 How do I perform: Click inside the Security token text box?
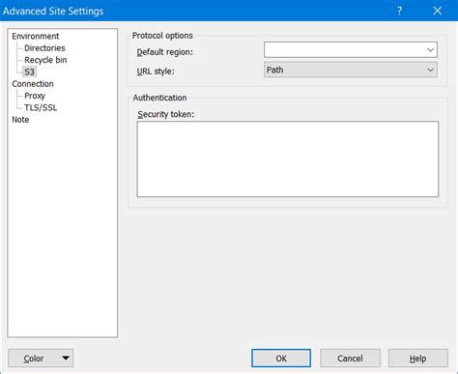tap(288, 159)
